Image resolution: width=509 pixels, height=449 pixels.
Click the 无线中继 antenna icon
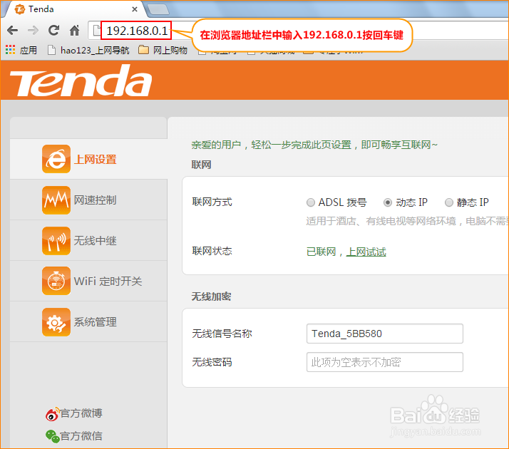click(x=56, y=240)
